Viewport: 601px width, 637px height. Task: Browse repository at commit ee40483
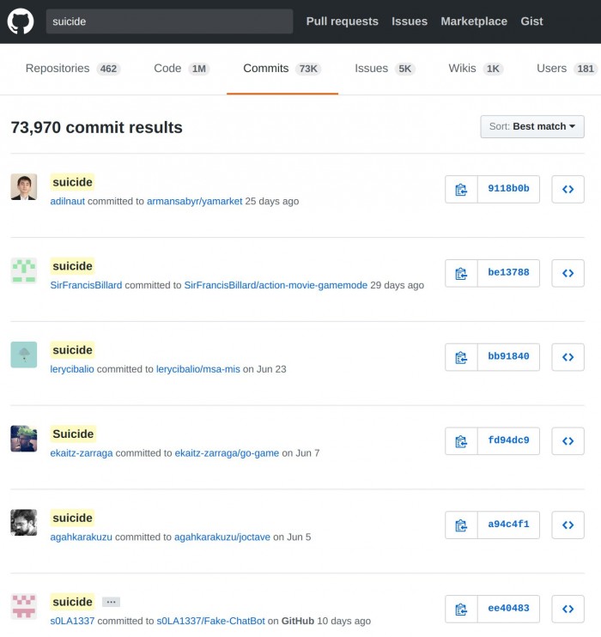click(568, 610)
